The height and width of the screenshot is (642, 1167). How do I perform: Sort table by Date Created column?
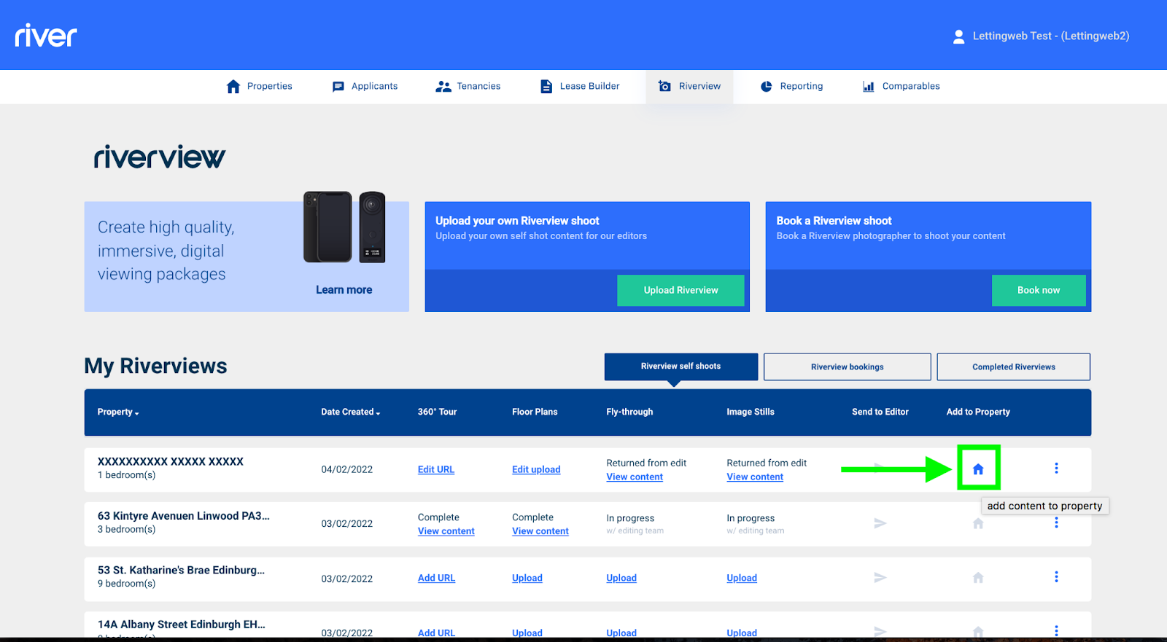coord(350,412)
